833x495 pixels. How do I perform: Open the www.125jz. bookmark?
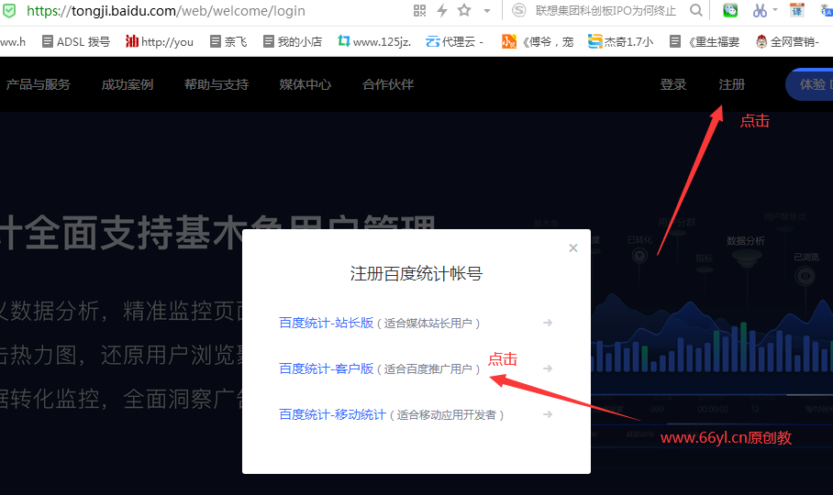point(374,41)
